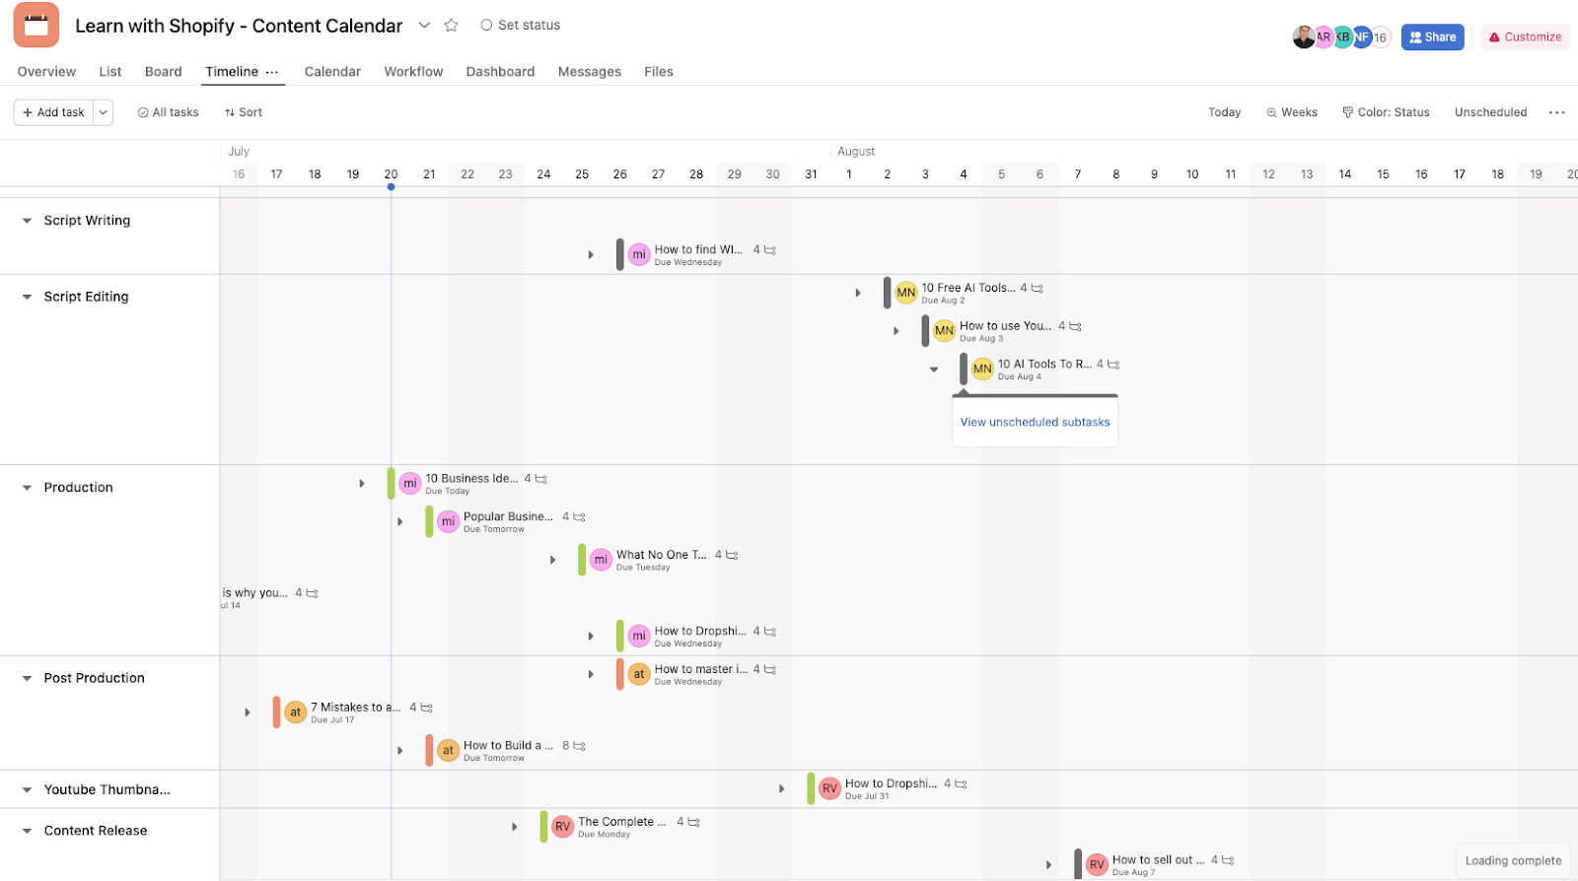Viewport: 1578px width, 881px height.
Task: Open the Calendar tab
Action: [332, 72]
